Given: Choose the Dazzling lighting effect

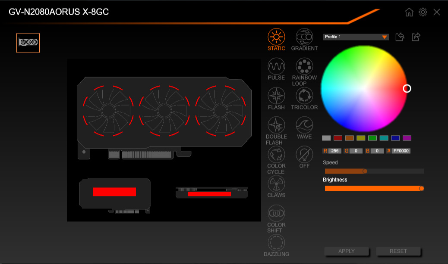Looking at the screenshot, I should pos(276,242).
